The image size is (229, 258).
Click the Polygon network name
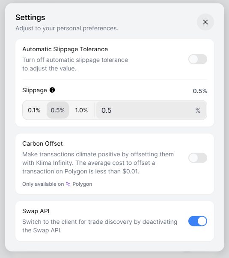pyautogui.click(x=82, y=184)
